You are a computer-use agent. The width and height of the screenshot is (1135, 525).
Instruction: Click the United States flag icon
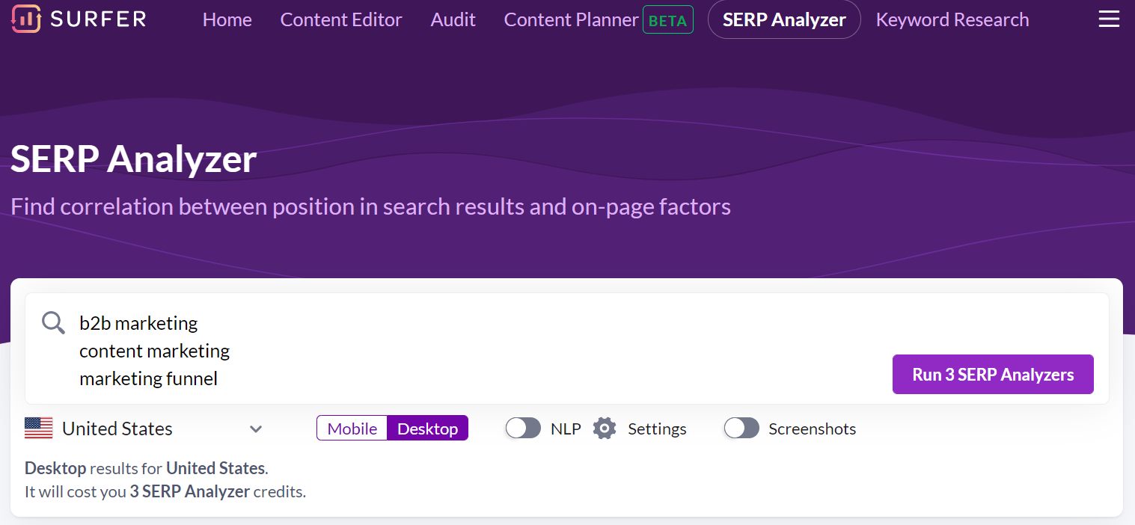[x=39, y=429]
